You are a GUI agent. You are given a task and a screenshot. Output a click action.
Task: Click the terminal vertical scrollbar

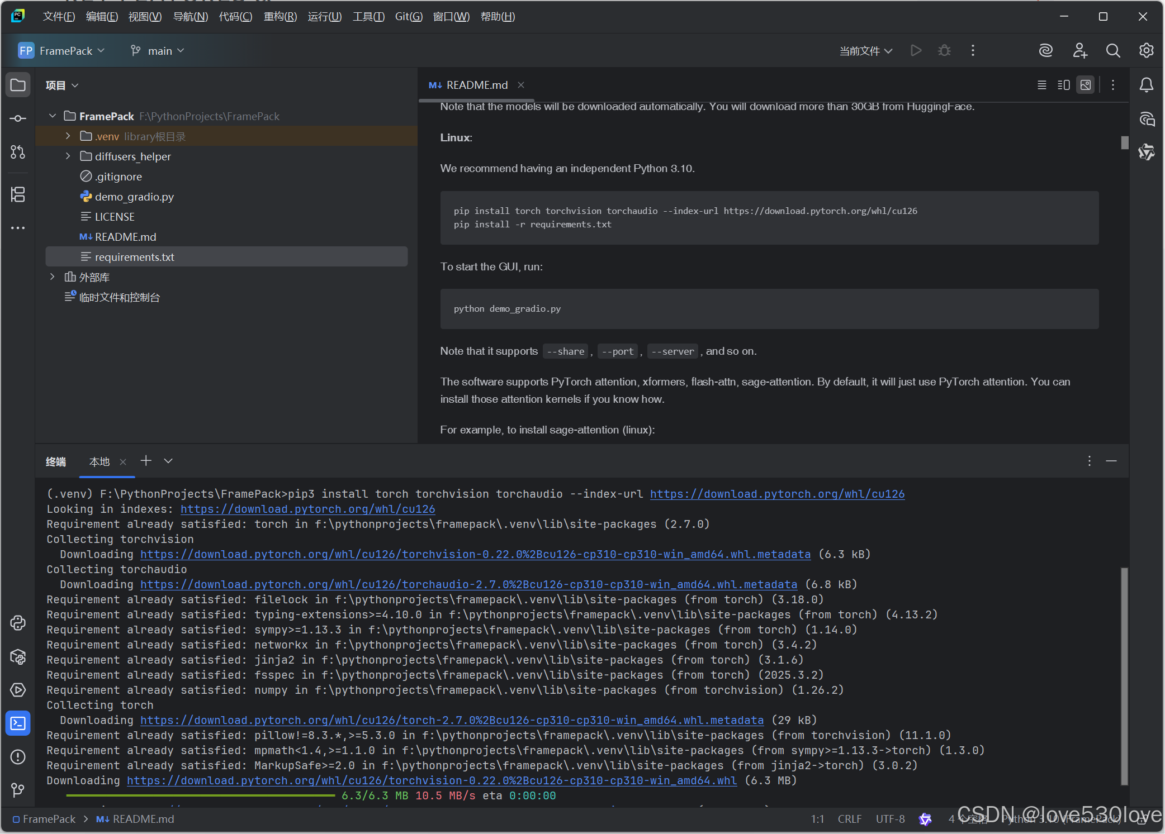coord(1124,675)
